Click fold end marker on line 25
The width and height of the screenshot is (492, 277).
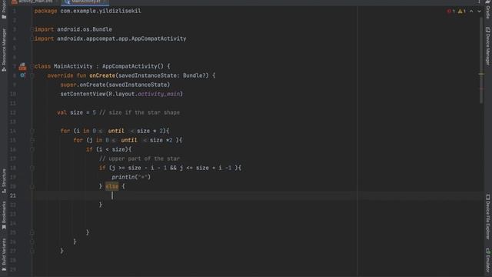pyautogui.click(x=32, y=232)
